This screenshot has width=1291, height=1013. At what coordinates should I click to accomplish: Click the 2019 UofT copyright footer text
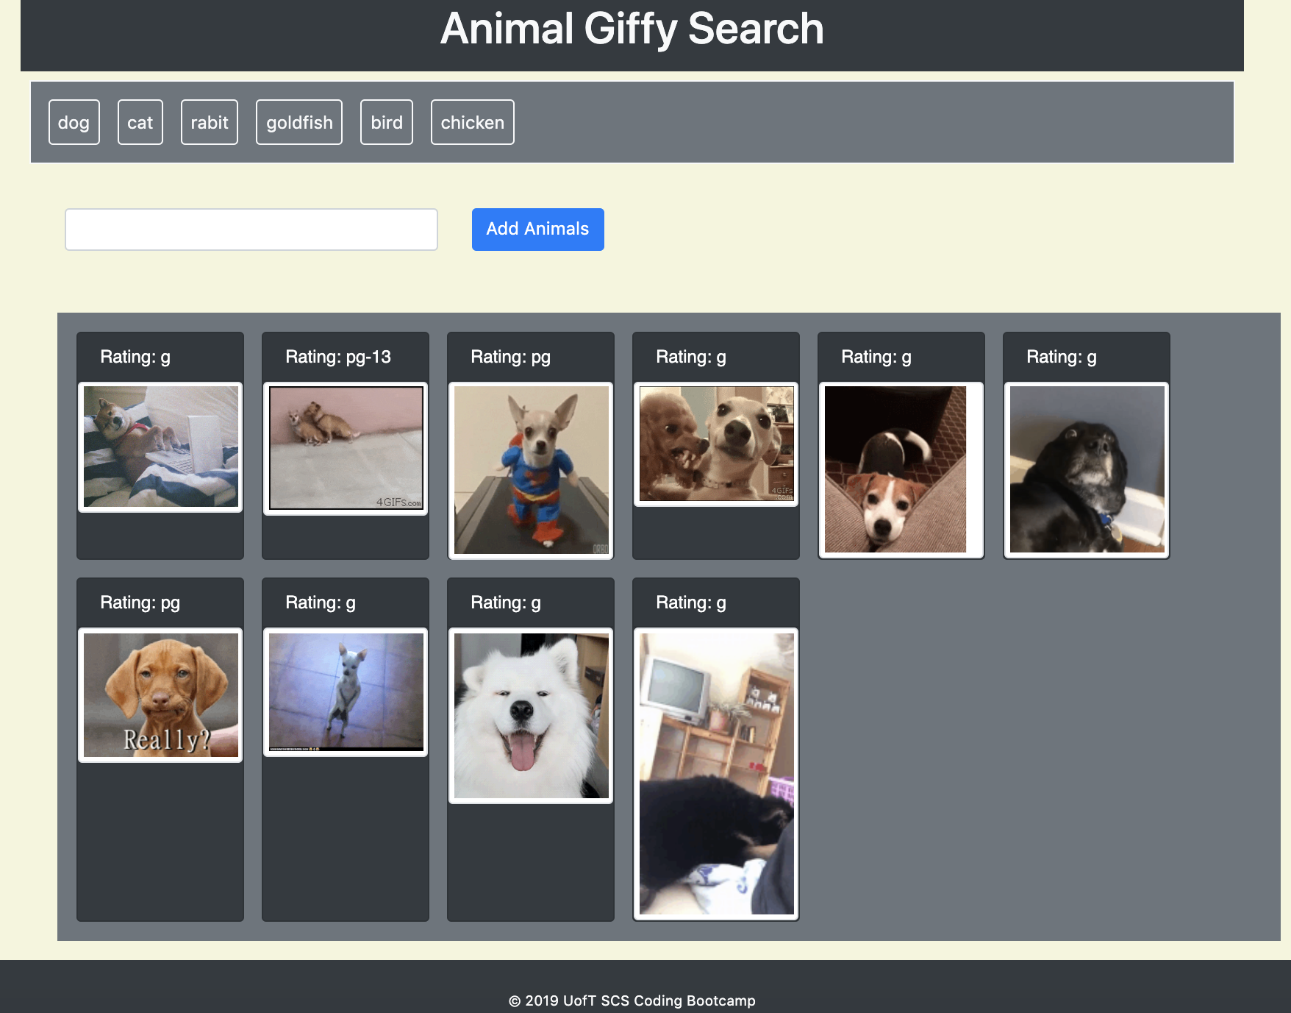[632, 1000]
